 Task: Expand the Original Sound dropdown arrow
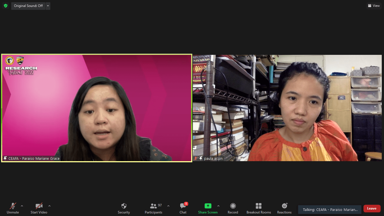(48, 6)
